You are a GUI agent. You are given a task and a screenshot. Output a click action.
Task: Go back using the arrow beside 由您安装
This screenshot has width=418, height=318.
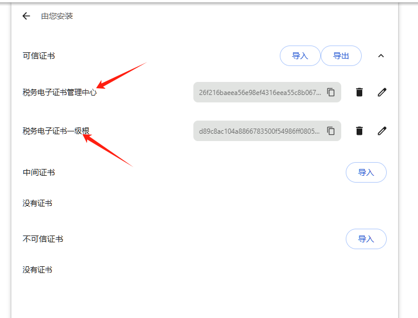click(26, 16)
